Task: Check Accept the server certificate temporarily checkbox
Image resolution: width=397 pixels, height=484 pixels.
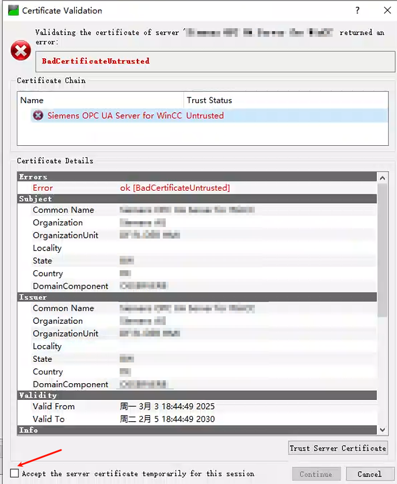Action: [14, 473]
